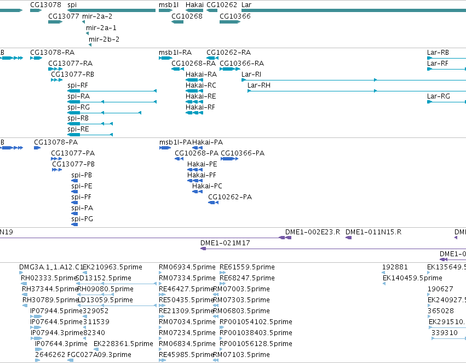Click transcript Hakai-RF
466x363 pixels.
click(x=200, y=107)
